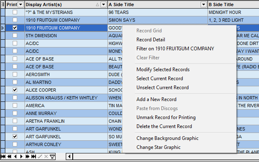
Task: Click the current row indicator arrow
Action: [x=2, y=28]
